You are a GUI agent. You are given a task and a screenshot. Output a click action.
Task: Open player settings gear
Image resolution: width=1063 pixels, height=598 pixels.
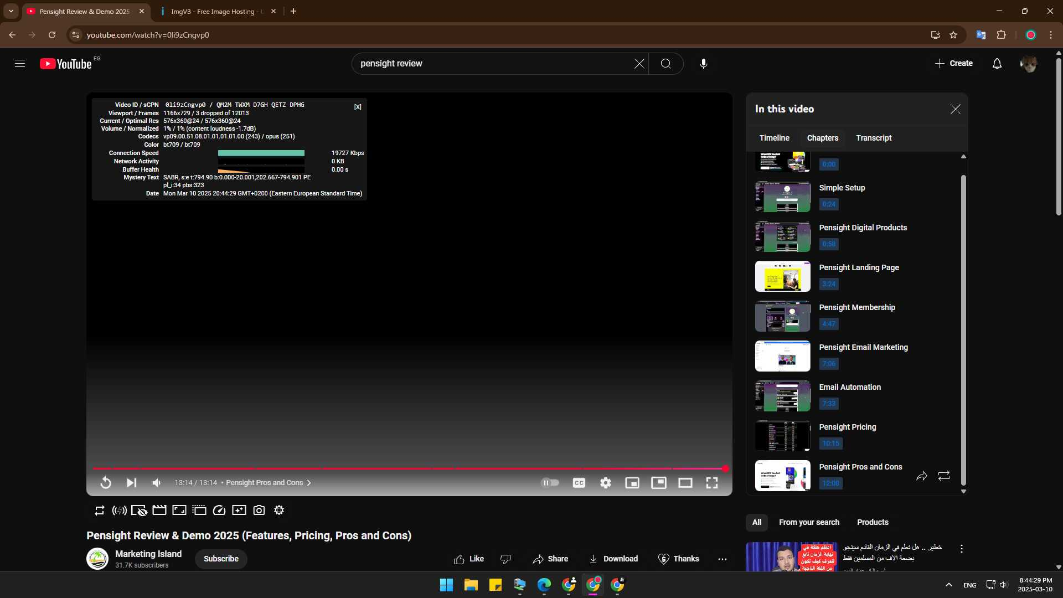coord(606,483)
